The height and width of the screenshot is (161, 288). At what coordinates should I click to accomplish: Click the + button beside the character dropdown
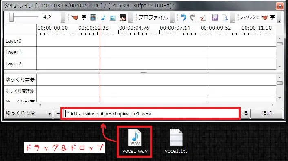[x=58, y=113]
